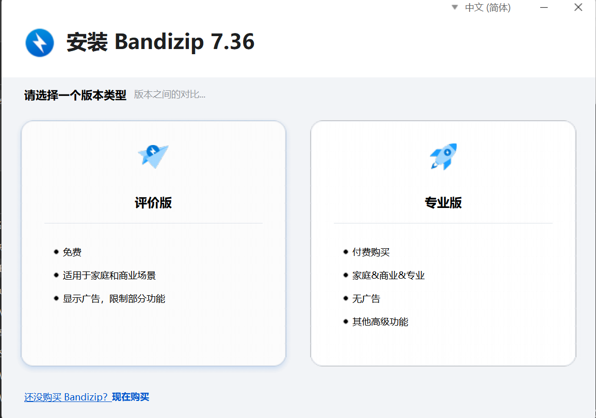Image resolution: width=596 pixels, height=418 pixels.
Task: Click the 显示广告，限制部分功能 feature line
Action: pyautogui.click(x=114, y=299)
